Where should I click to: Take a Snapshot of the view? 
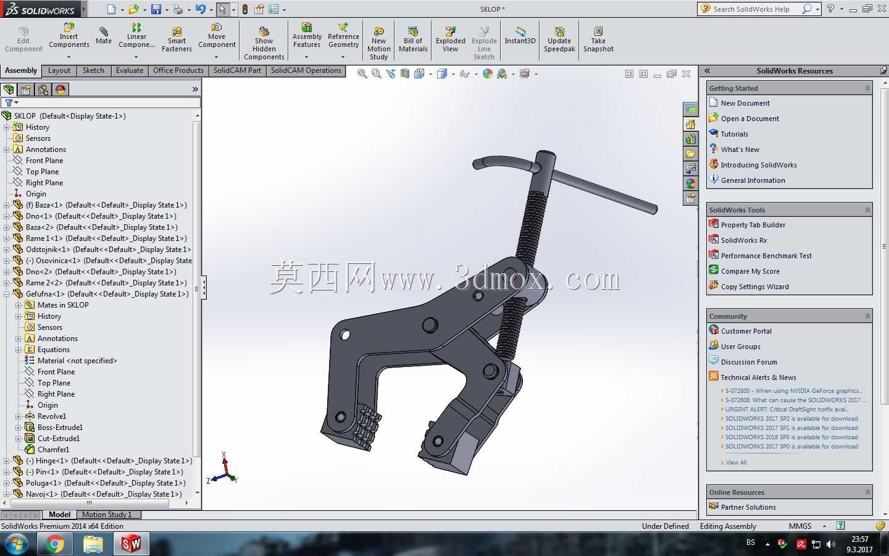[598, 40]
